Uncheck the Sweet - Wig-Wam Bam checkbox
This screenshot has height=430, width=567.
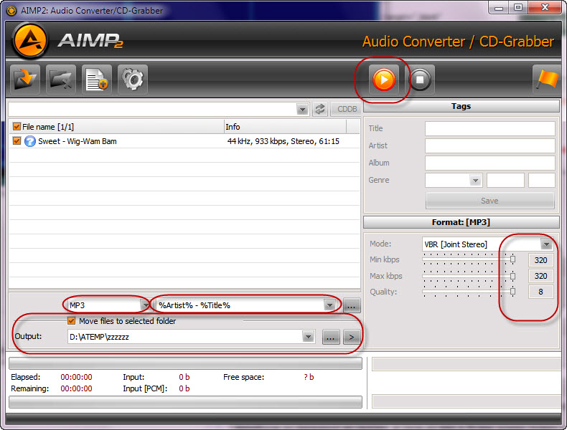click(x=17, y=140)
